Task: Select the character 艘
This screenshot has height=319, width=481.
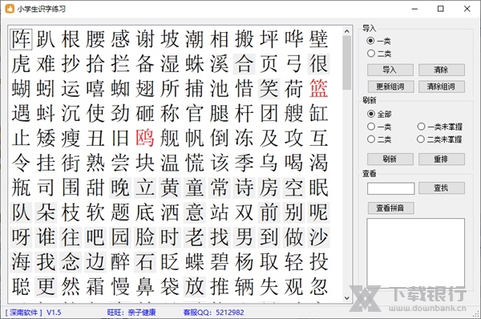Action: click(293, 114)
